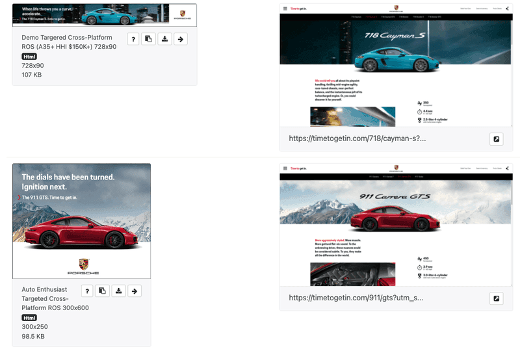Open the cayman-s landing page in new window
The height and width of the screenshot is (351, 520).
pyautogui.click(x=497, y=139)
